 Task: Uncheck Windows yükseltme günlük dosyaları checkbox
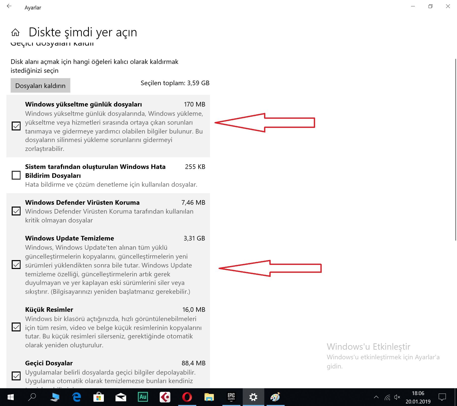16,126
